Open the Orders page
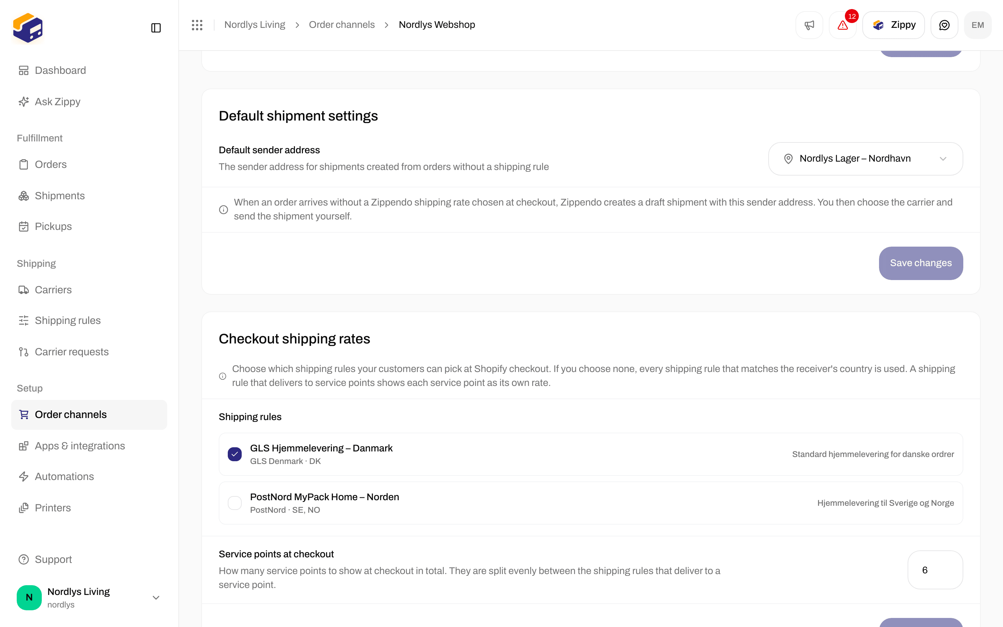The image size is (1003, 627). click(89, 164)
